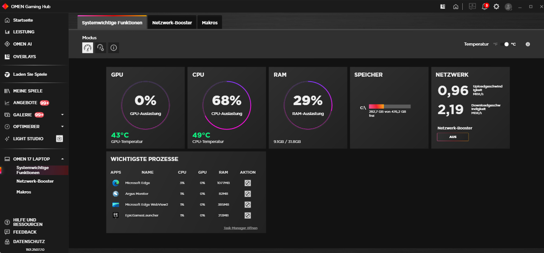Open the user profile avatar
Image resolution: width=544 pixels, height=253 pixels.
pyautogui.click(x=508, y=7)
